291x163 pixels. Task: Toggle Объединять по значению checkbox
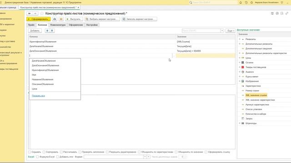tap(176, 152)
